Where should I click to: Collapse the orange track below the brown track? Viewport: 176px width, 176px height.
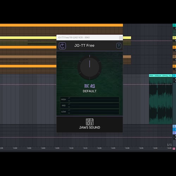(x=174, y=66)
